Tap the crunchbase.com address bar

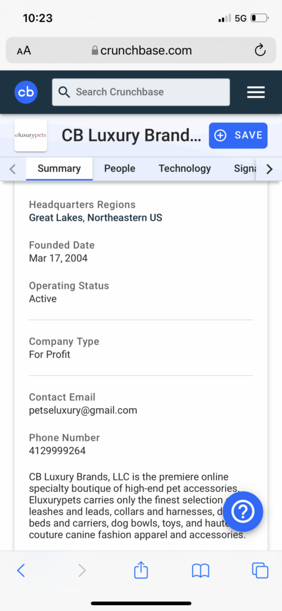point(141,50)
